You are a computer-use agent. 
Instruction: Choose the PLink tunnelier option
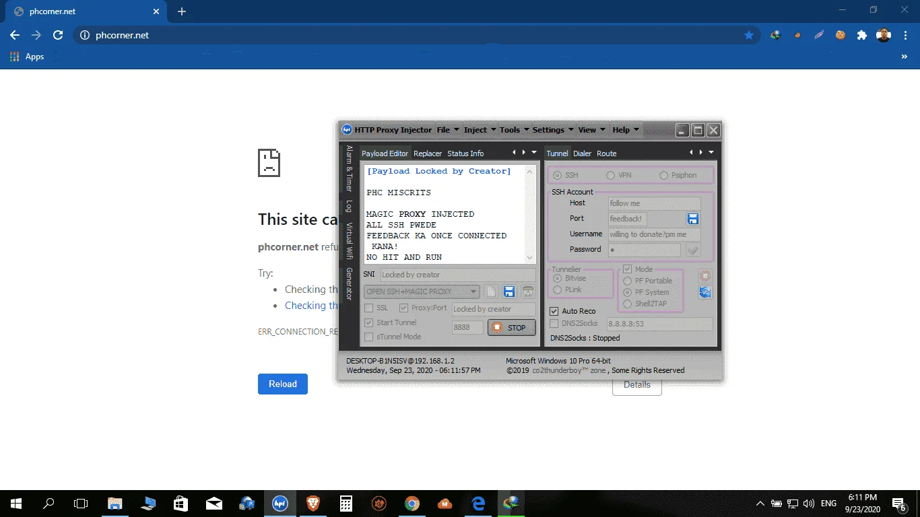tap(557, 289)
